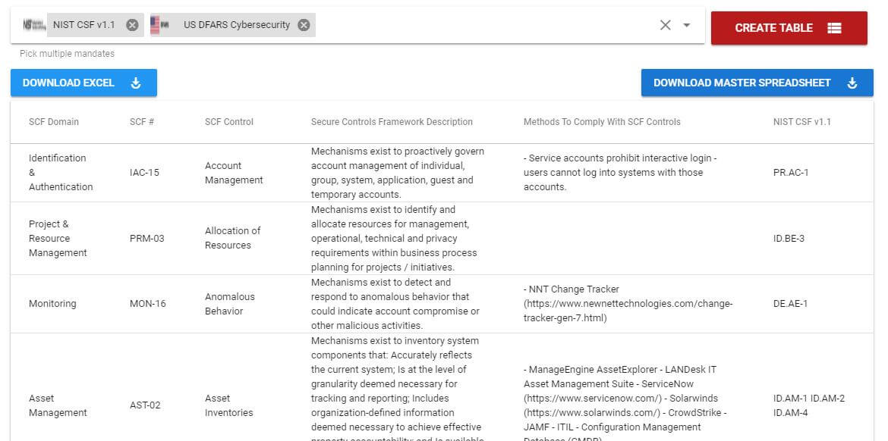This screenshot has width=888, height=441.
Task: Click the table icon on Create Table
Action: pyautogui.click(x=834, y=28)
